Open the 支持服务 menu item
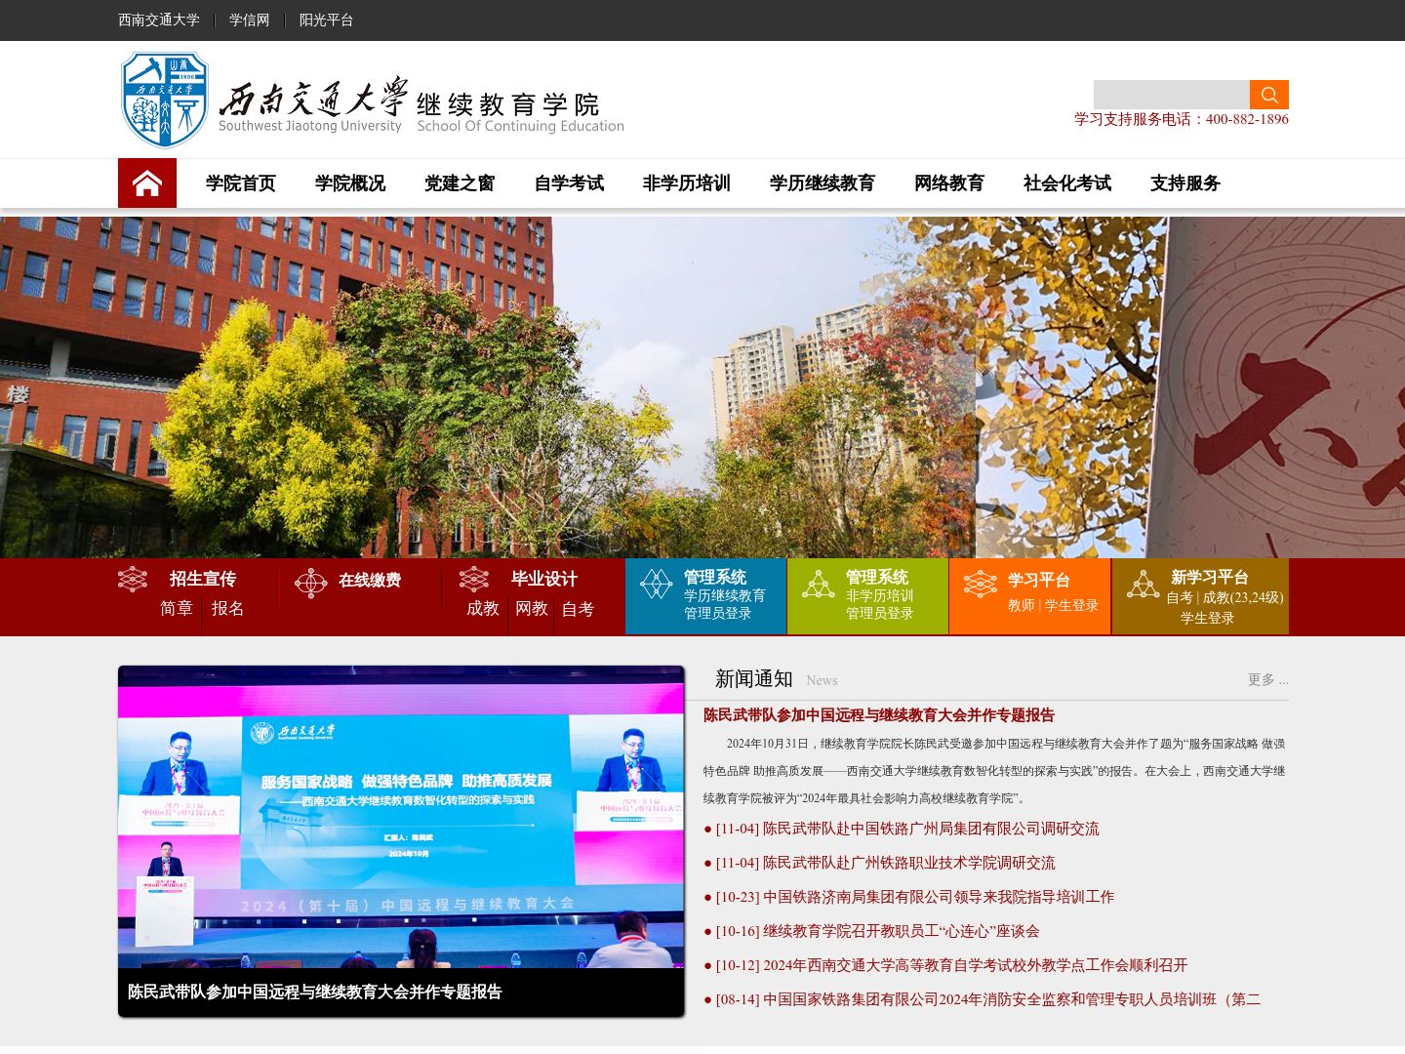Screen dimensions: 1405x1054 click(1185, 183)
